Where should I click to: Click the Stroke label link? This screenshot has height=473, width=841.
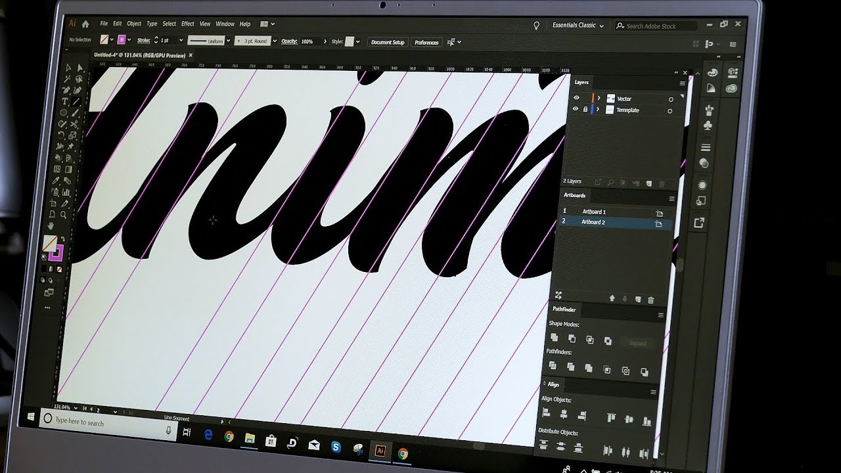click(x=144, y=41)
